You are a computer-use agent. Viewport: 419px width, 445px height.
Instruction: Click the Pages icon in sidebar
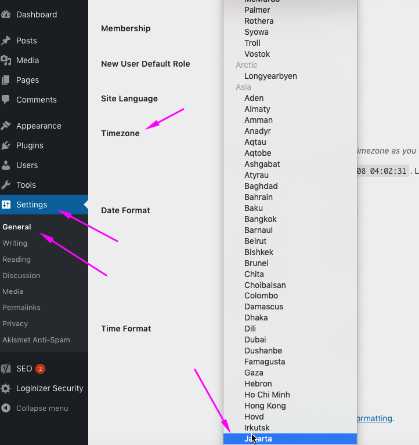point(6,80)
